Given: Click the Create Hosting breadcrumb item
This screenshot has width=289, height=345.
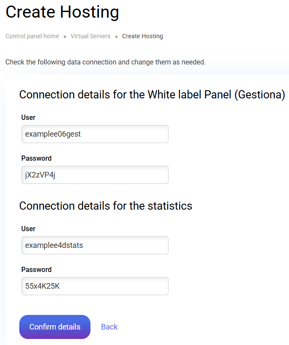Looking at the screenshot, I should (x=142, y=37).
